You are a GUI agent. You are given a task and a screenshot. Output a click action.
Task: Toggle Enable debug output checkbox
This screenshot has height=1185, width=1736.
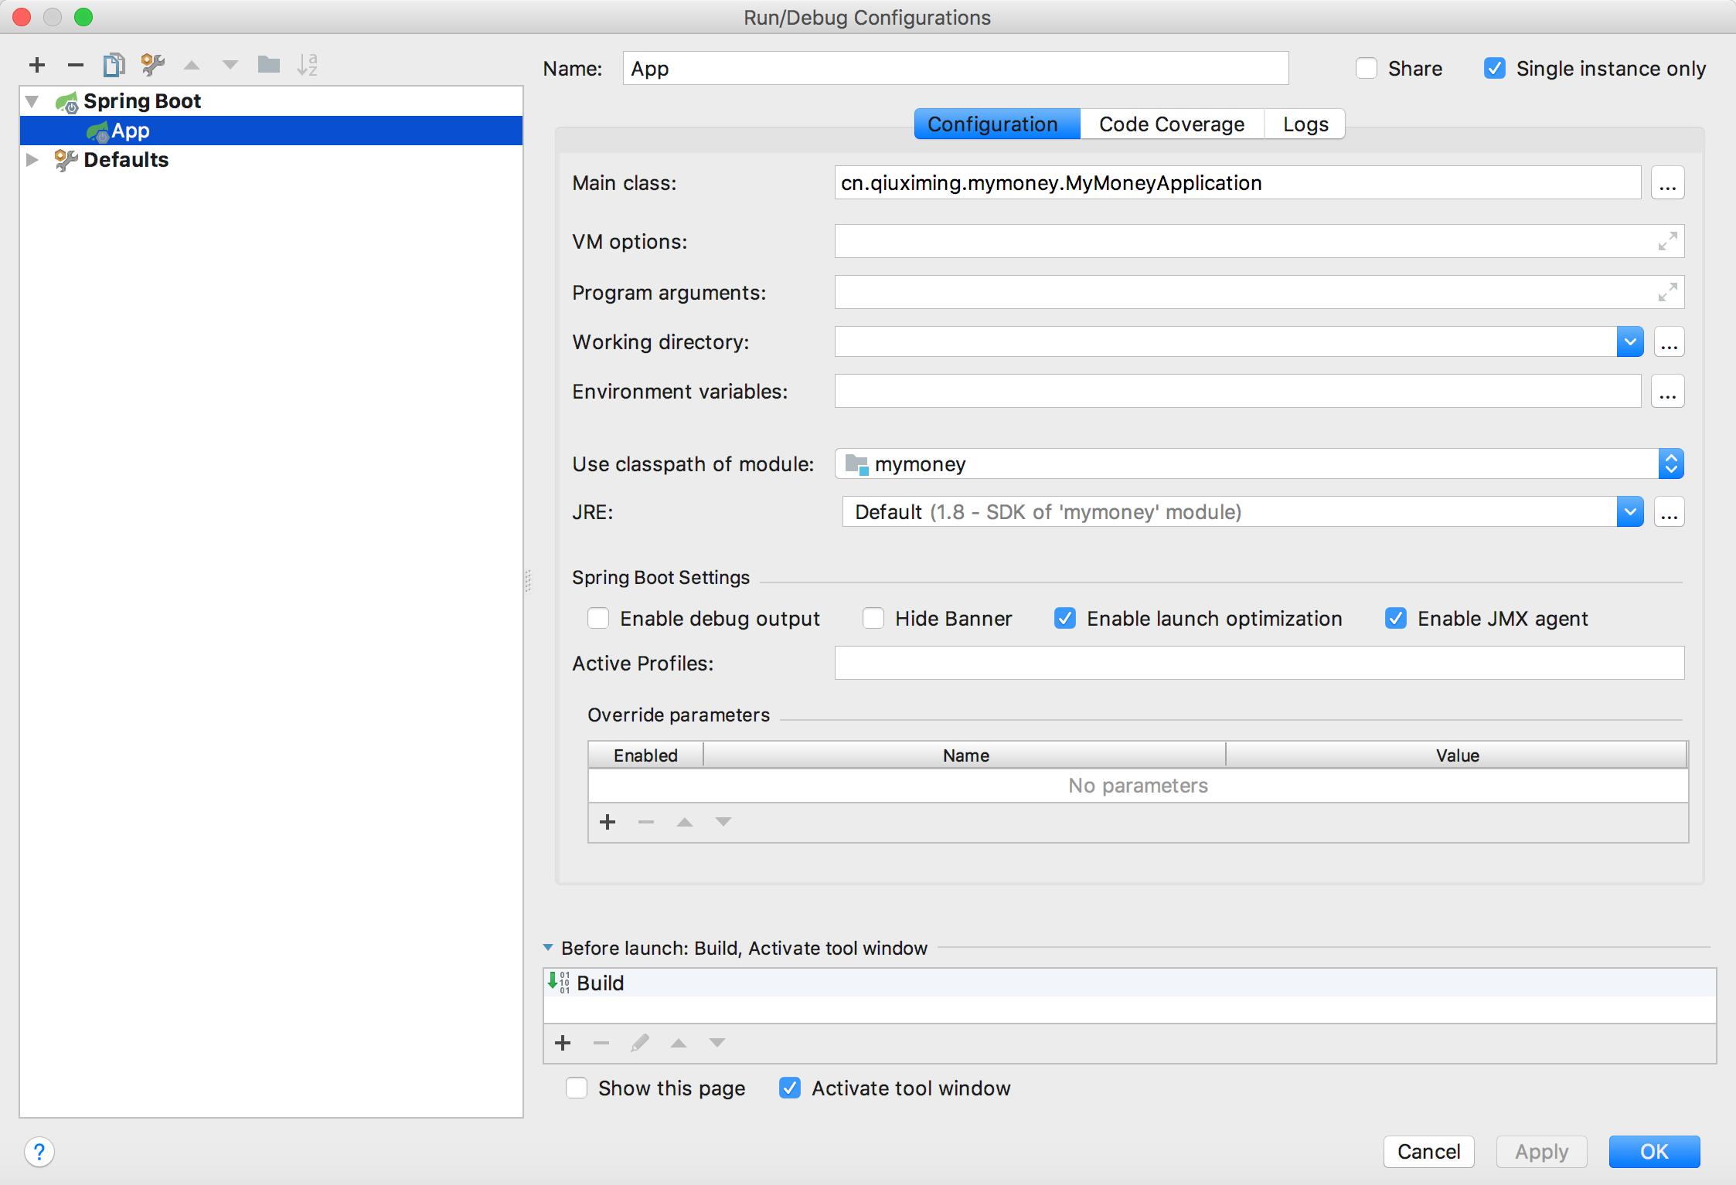click(x=598, y=619)
